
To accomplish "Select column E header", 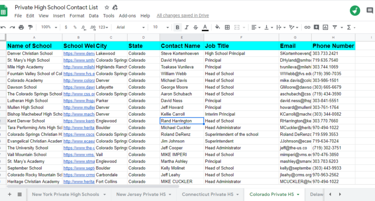I will pos(182,37).
